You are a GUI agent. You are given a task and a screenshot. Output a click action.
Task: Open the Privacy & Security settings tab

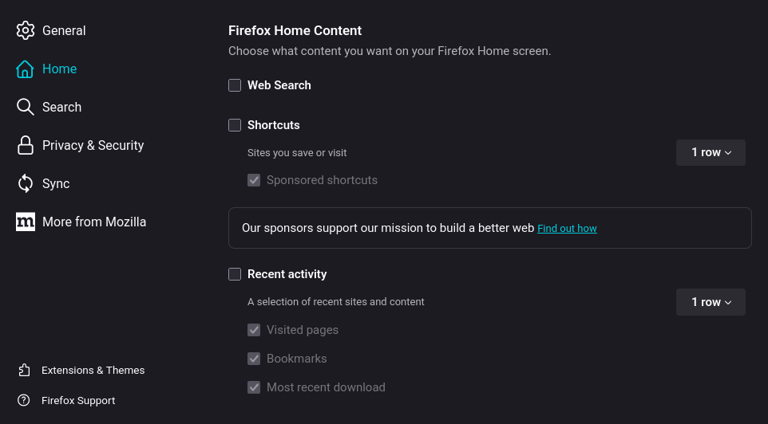(x=93, y=145)
